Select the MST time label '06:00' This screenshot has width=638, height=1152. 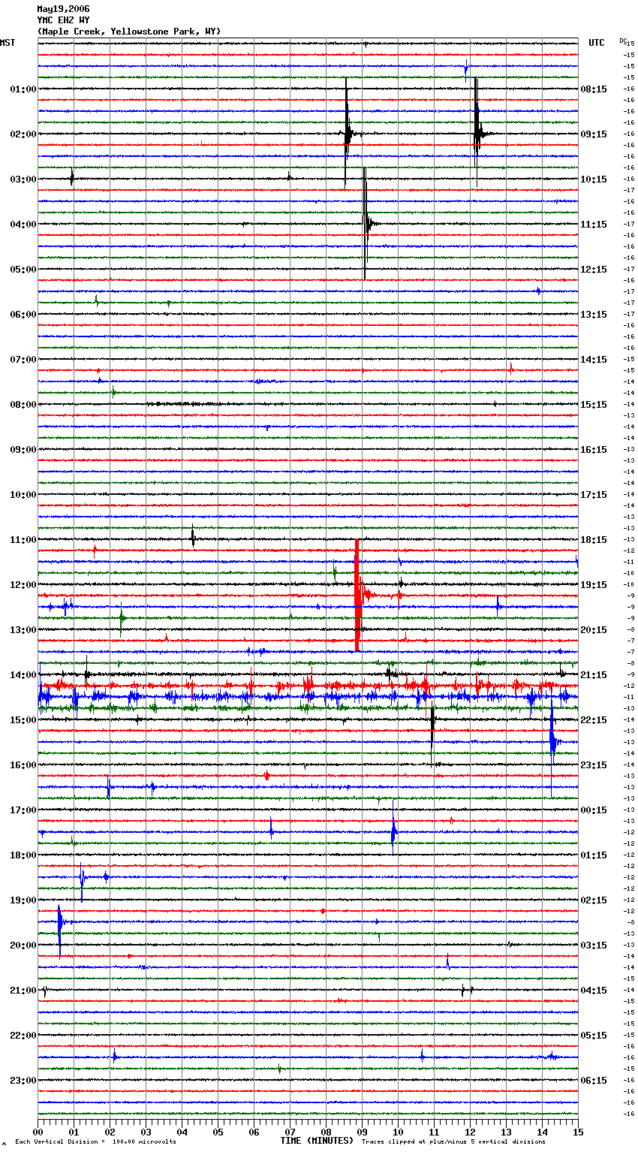[x=23, y=315]
